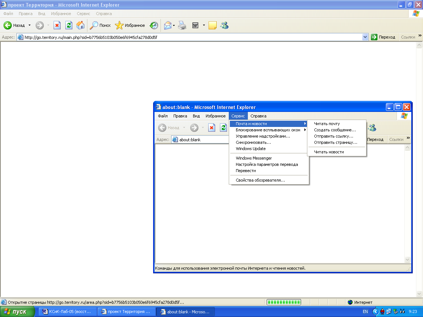This screenshot has width=423, height=317.
Task: Choose Синхронизировать menu item
Action: click(269, 142)
